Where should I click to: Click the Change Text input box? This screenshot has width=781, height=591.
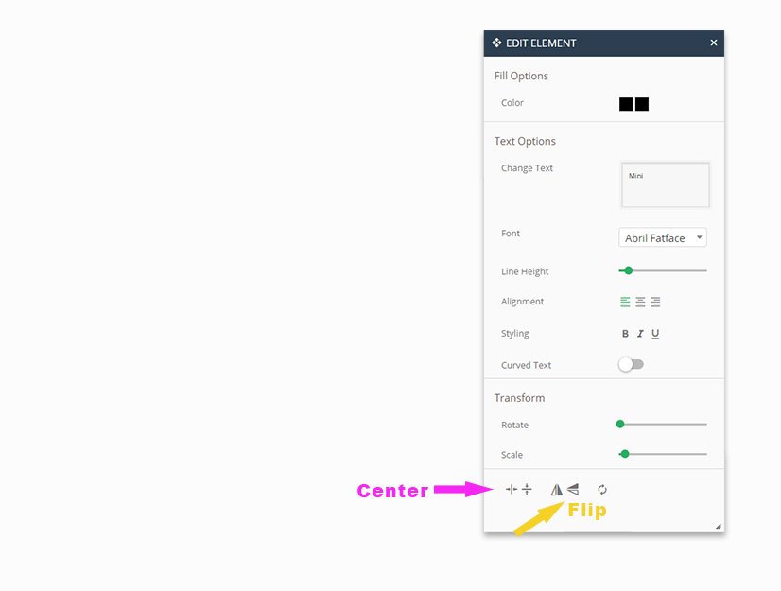coord(665,184)
